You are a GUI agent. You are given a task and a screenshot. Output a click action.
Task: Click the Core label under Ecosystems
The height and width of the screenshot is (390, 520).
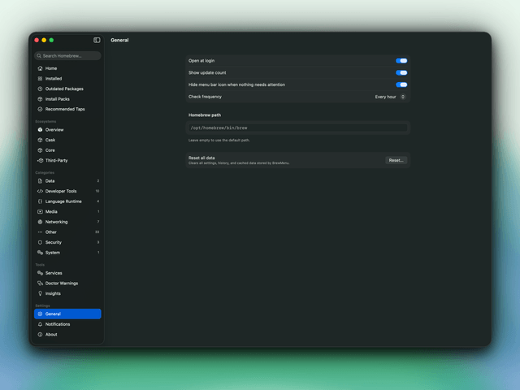[50, 150]
